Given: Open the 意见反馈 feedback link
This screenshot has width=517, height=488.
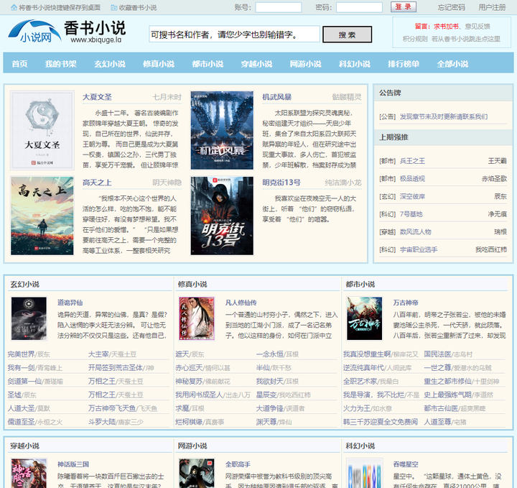Looking at the screenshot, I should click(x=478, y=27).
